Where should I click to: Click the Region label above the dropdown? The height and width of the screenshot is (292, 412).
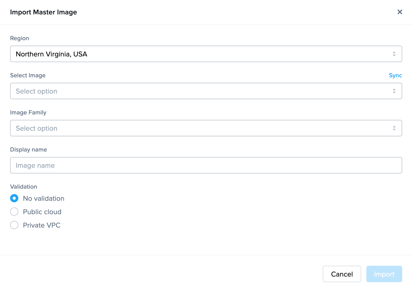click(20, 38)
